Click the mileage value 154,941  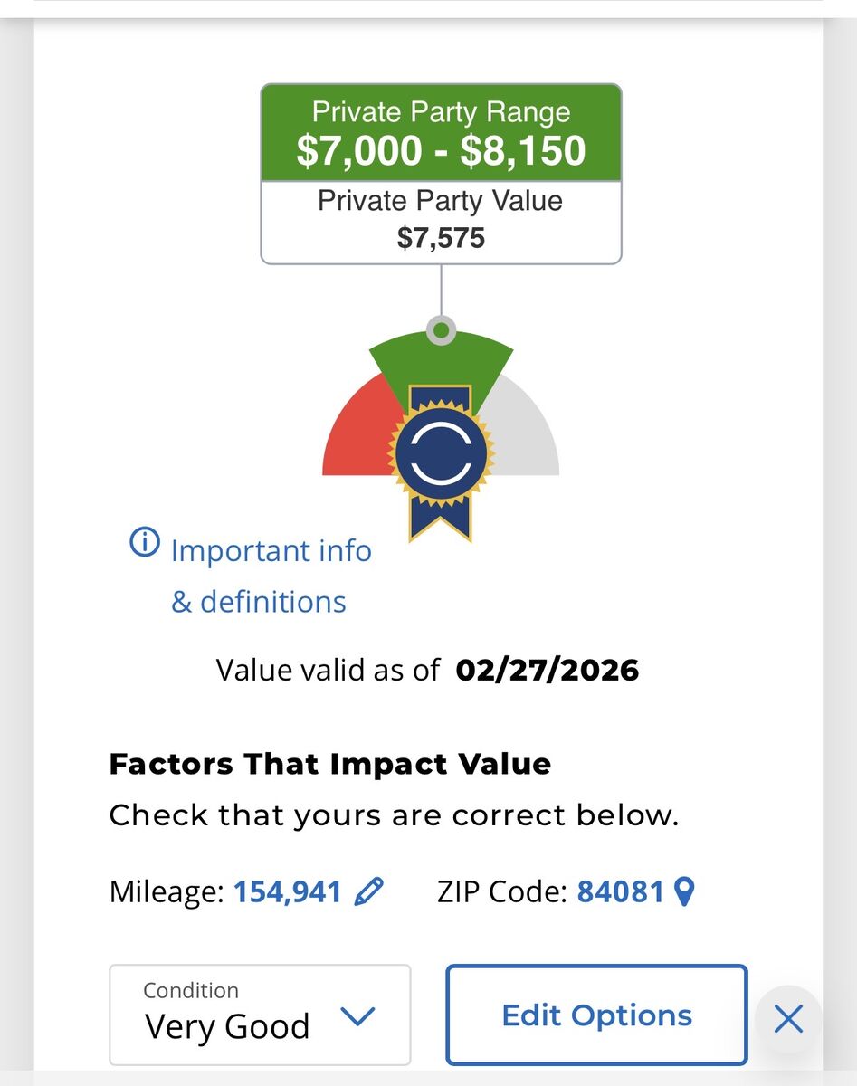tap(288, 892)
